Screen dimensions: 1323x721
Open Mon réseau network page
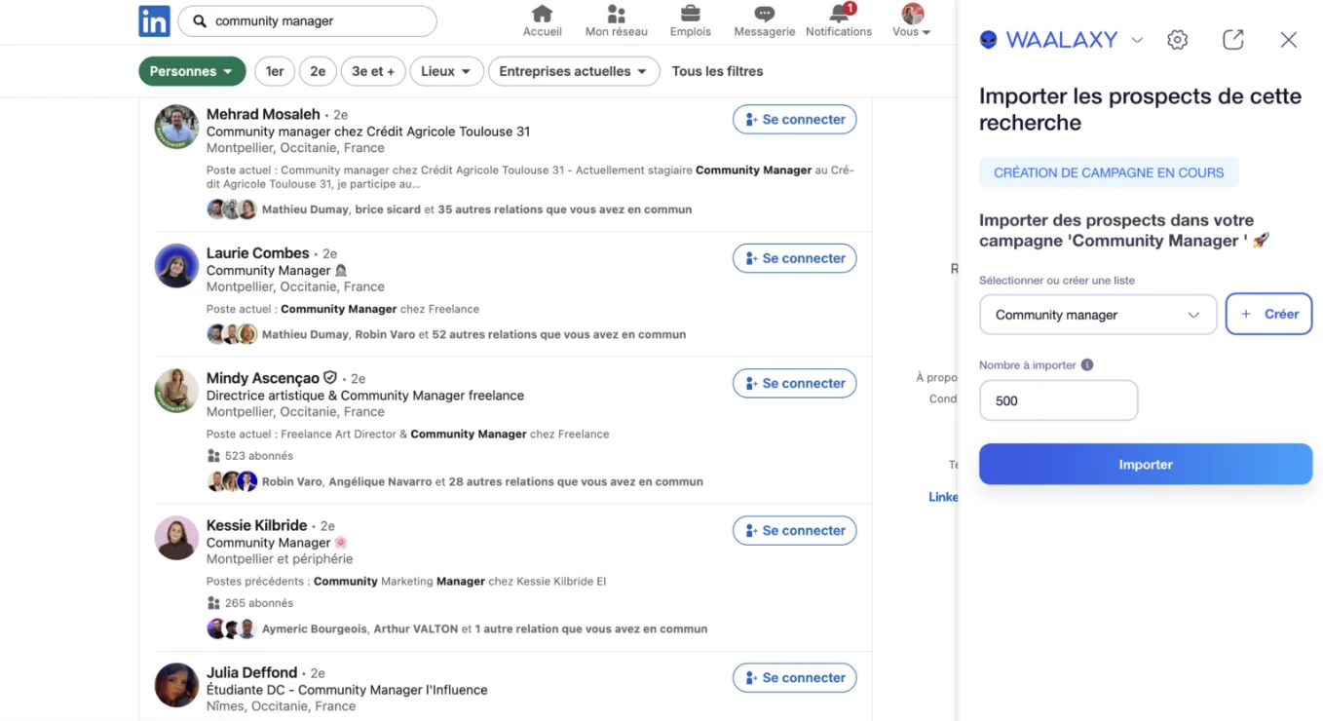[x=617, y=20]
